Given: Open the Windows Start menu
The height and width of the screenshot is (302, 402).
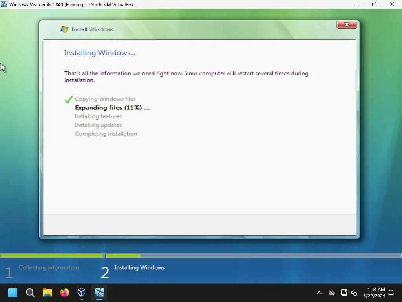Looking at the screenshot, I should tap(13, 293).
